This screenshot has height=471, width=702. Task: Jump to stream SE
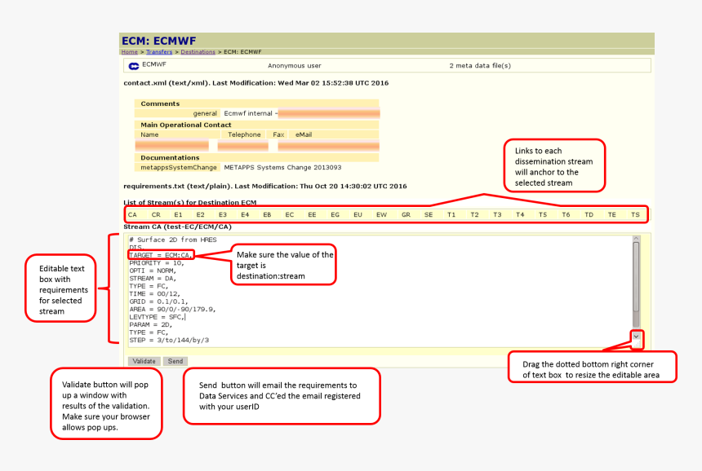(429, 214)
